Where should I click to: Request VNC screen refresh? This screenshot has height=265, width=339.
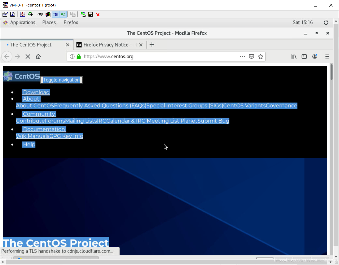pos(30,14)
